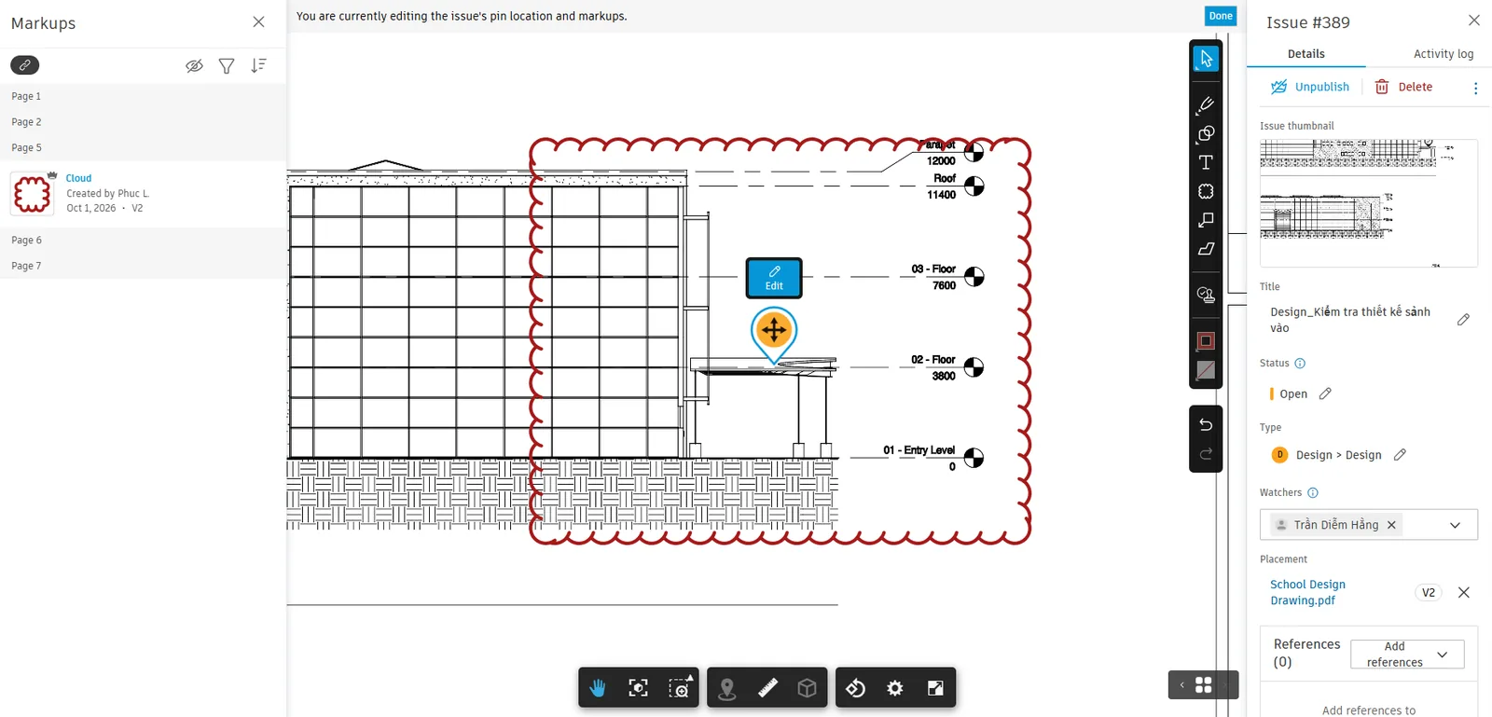Click the issue thumbnail image

point(1368,203)
